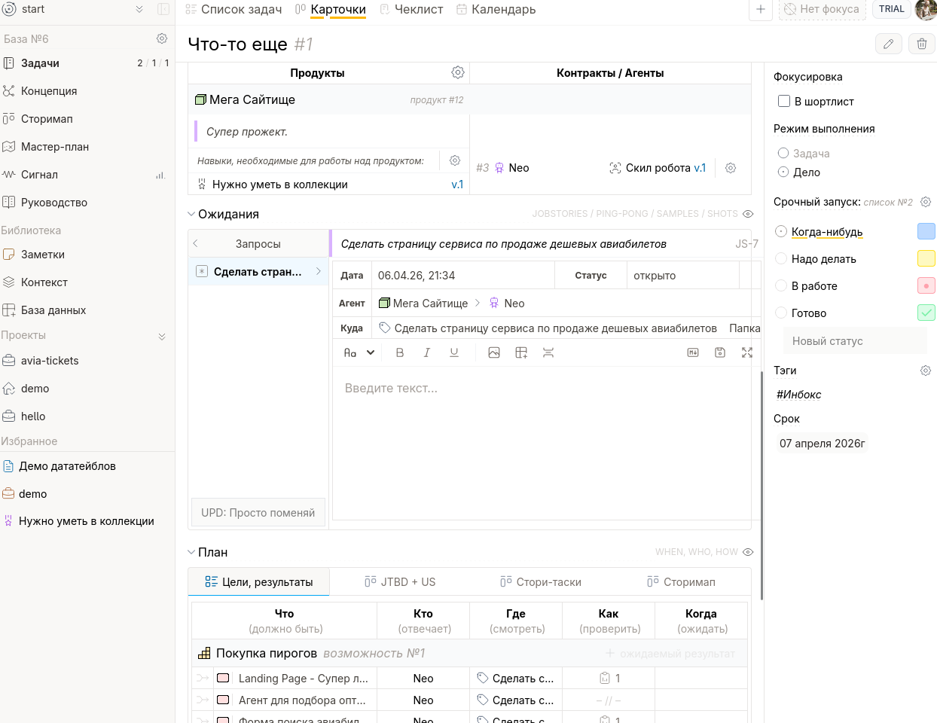Collapse the Проекты sidebar group

coord(162,336)
